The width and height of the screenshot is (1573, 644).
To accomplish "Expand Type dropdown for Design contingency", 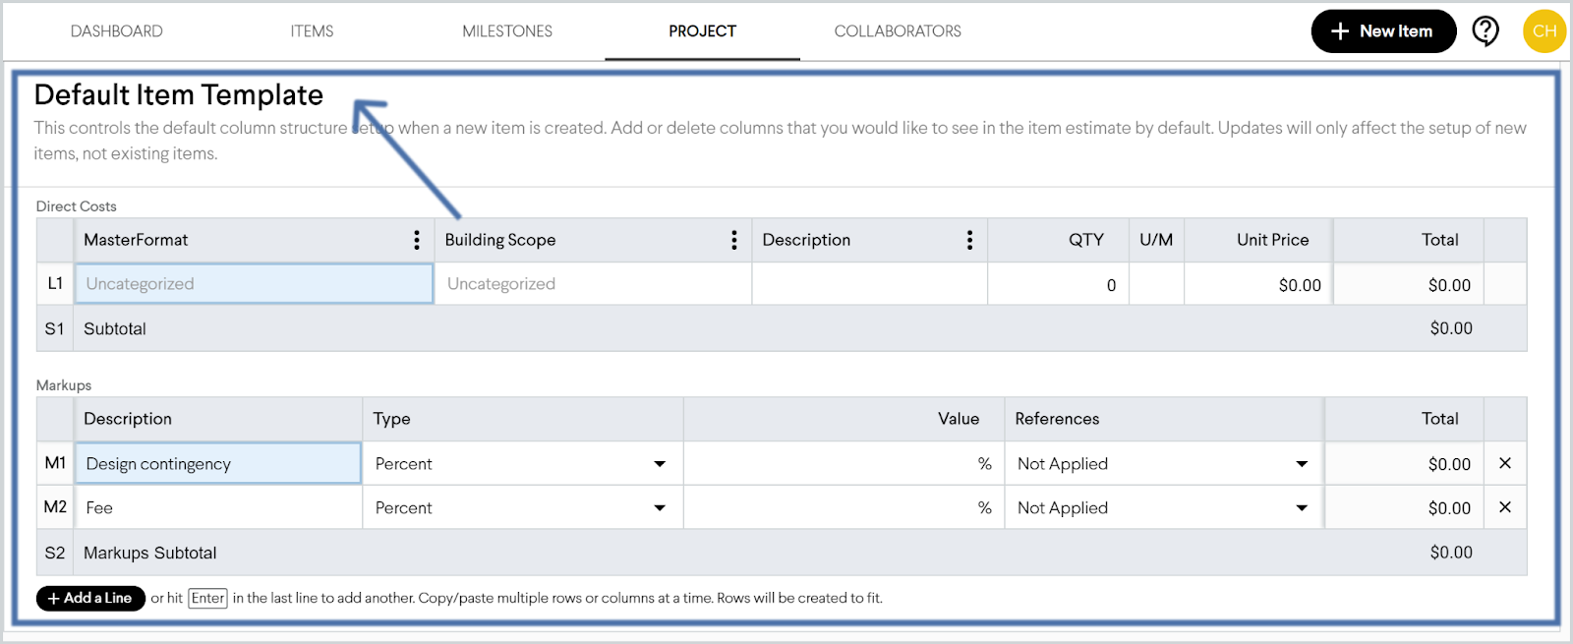I will coord(660,464).
